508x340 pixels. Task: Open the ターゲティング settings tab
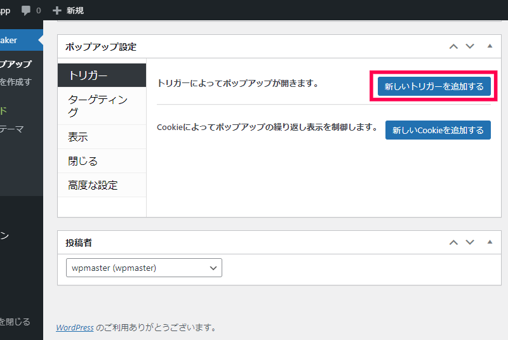(x=102, y=106)
